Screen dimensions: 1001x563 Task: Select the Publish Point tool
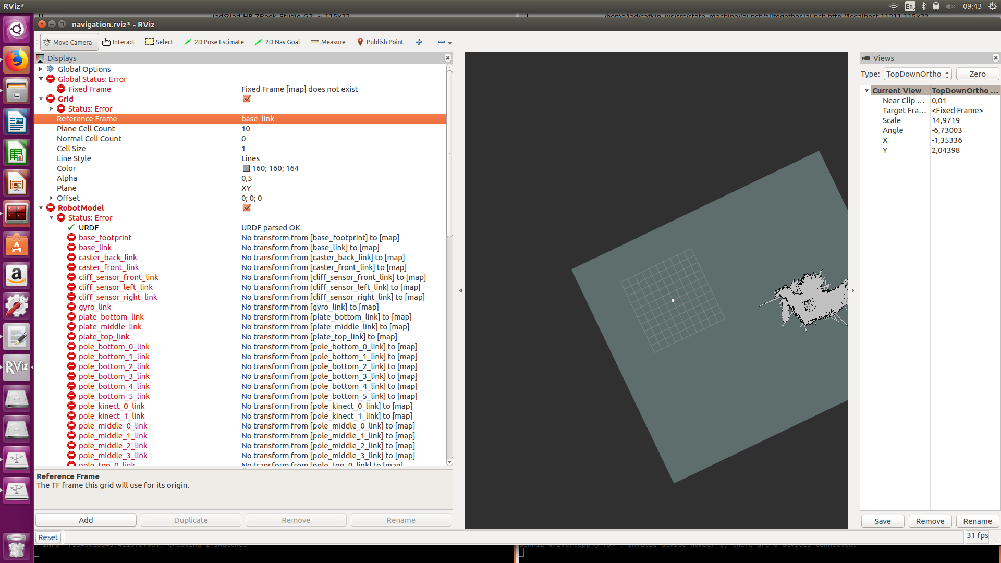380,42
